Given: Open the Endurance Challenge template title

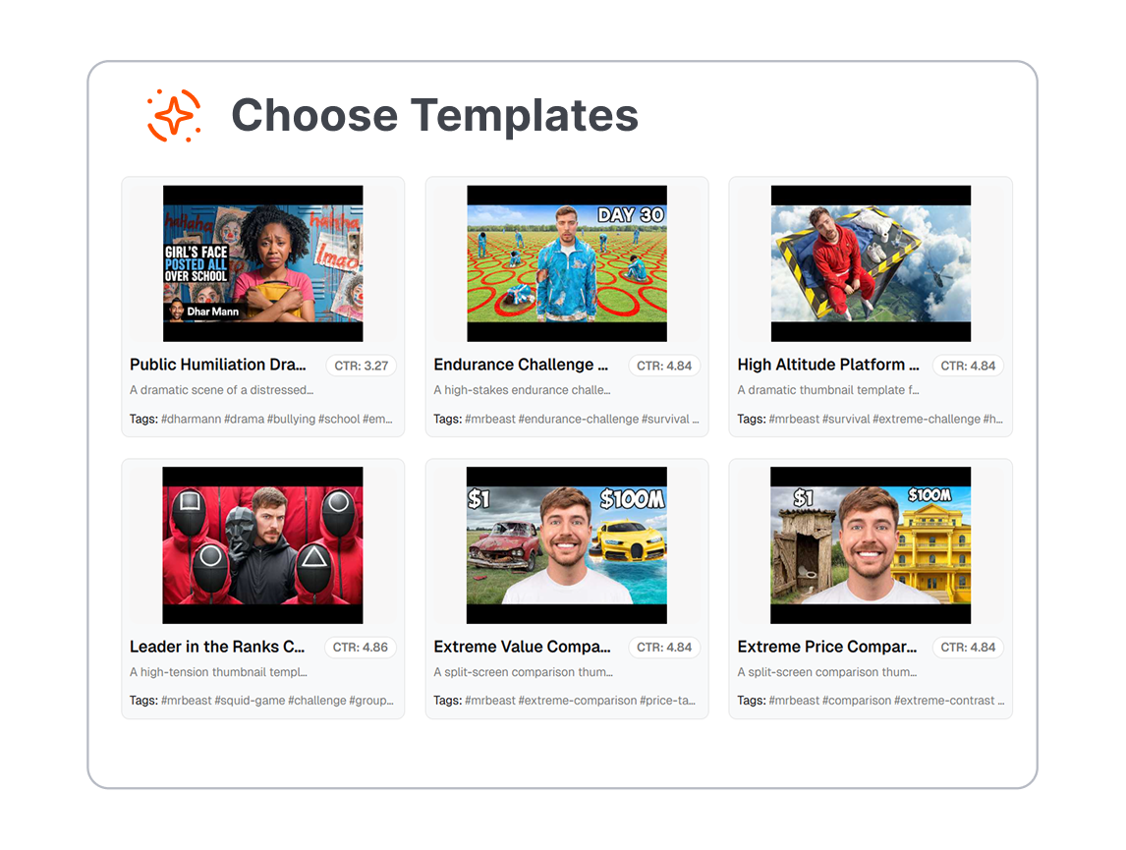Looking at the screenshot, I should pyautogui.click(x=521, y=365).
